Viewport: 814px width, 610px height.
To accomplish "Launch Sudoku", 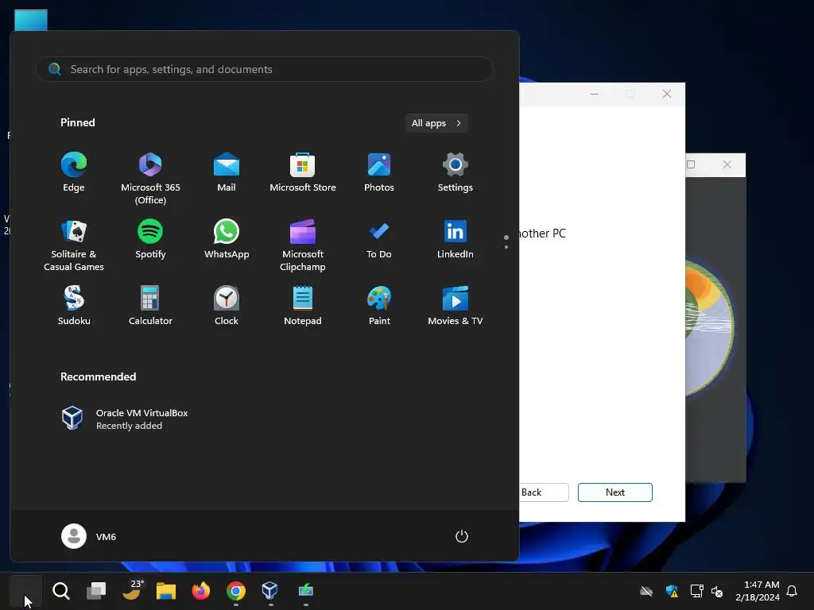I will pos(74,306).
